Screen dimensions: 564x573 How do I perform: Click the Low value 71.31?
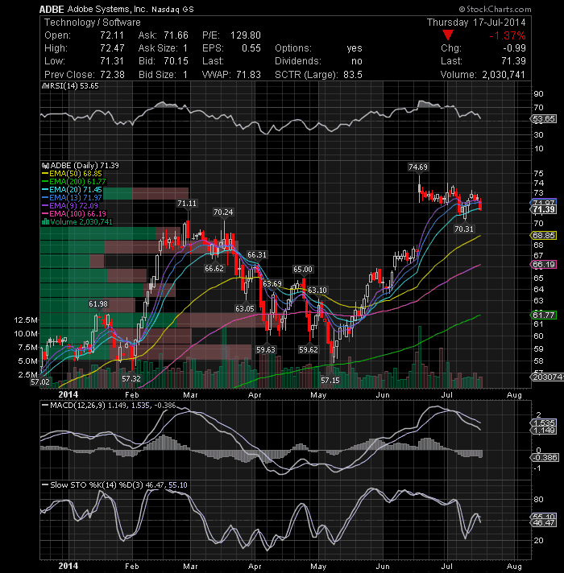pyautogui.click(x=112, y=61)
